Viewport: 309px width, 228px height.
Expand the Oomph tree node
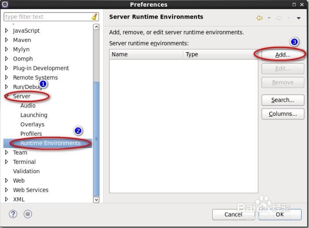[x=7, y=58]
